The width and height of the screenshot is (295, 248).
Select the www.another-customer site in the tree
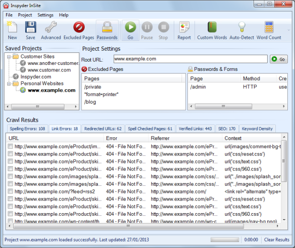coord(53,63)
